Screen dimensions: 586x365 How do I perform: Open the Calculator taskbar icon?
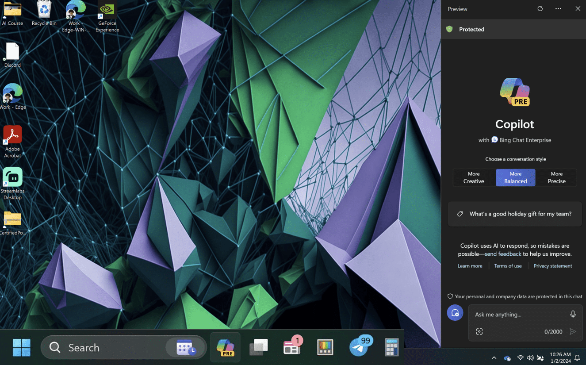(391, 347)
